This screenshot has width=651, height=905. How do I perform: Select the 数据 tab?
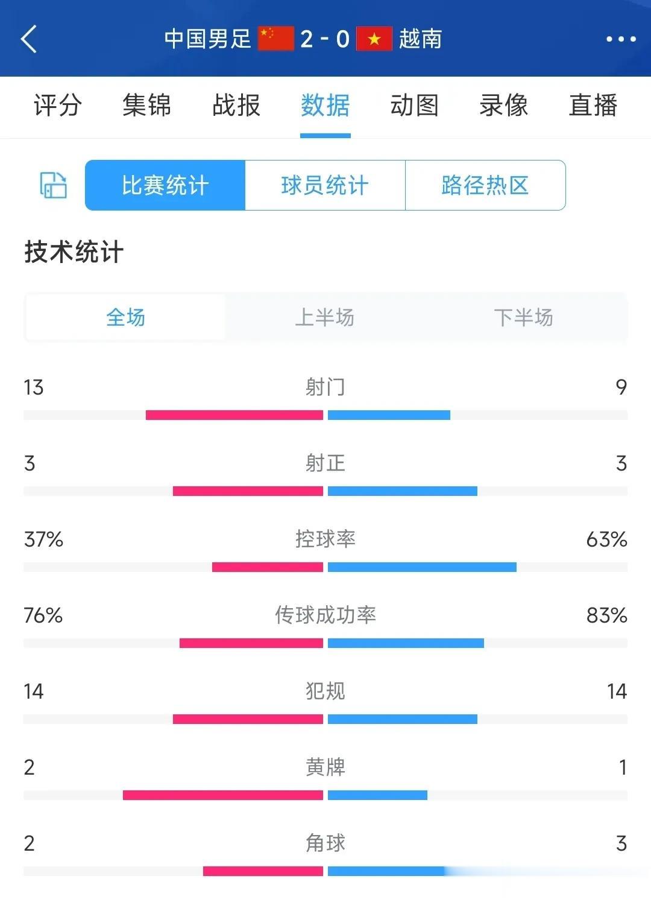[325, 105]
